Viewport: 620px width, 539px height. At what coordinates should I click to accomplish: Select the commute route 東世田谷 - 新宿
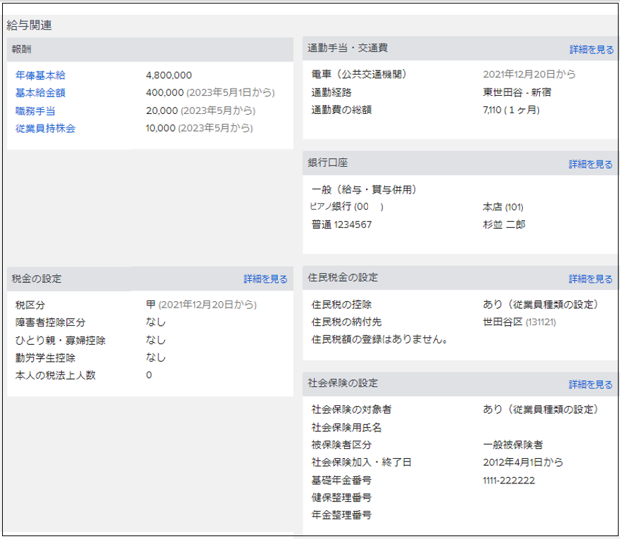point(516,92)
